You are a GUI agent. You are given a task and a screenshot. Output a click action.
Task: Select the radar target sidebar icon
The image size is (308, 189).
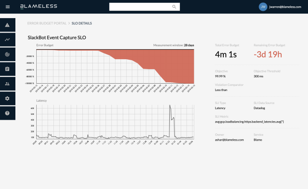(x=7, y=54)
